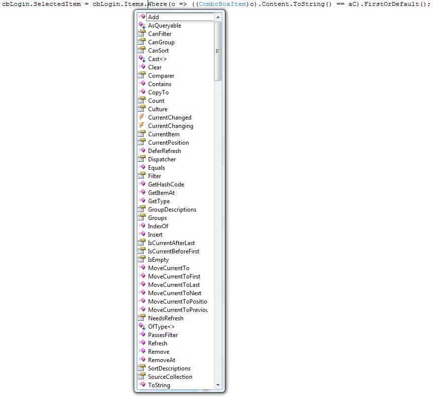The height and width of the screenshot is (400, 434).
Task: Click the extension method icon beside OfType<>
Action: [142, 326]
